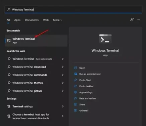Click the Pin to Start pin icon
Viewport: 146px width, 126px height.
coord(75,80)
